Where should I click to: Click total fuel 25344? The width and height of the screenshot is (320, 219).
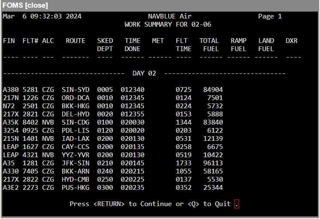(x=213, y=188)
